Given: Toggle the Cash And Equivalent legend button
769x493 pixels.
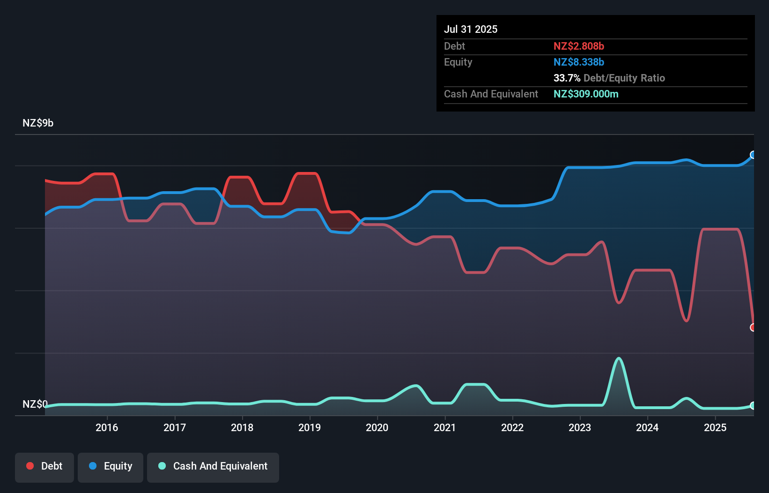Looking at the screenshot, I should click(213, 467).
